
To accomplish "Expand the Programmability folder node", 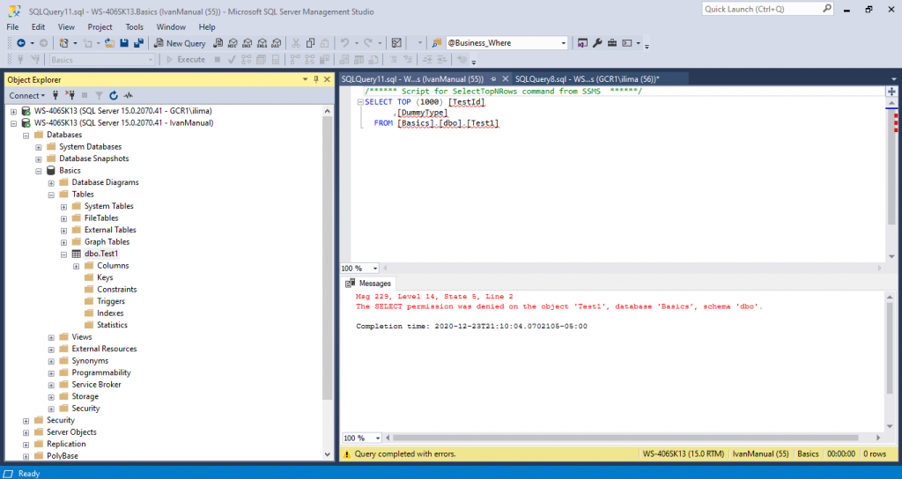I will (51, 373).
